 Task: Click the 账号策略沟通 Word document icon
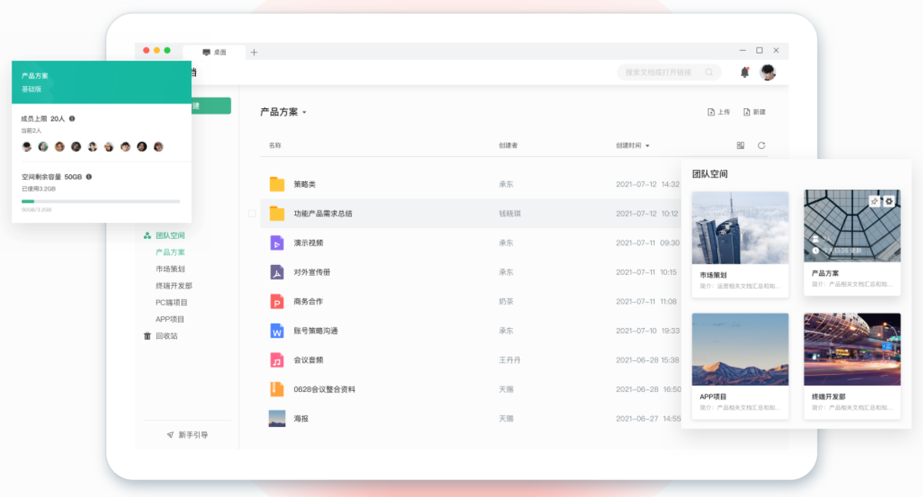click(x=277, y=331)
